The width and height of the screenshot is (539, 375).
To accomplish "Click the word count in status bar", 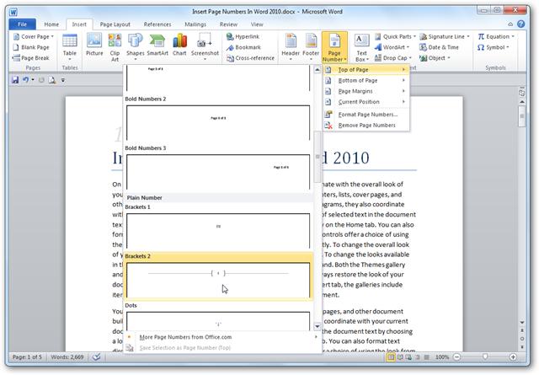I will tap(67, 357).
